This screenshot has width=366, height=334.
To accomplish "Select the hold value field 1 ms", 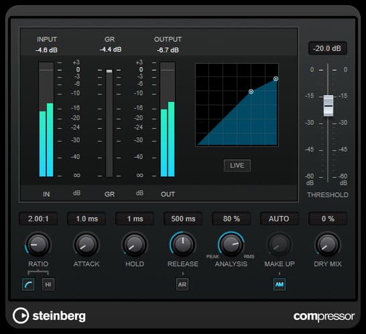I will pos(135,219).
